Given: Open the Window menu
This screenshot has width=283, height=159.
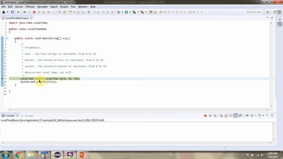Looking at the screenshot, I should [x=83, y=7].
